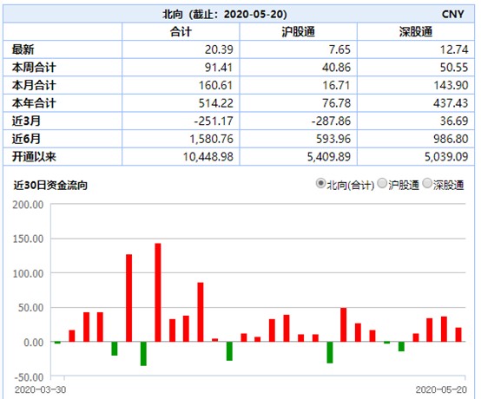
Task: Click the 深股通 column header
Action: click(415, 31)
